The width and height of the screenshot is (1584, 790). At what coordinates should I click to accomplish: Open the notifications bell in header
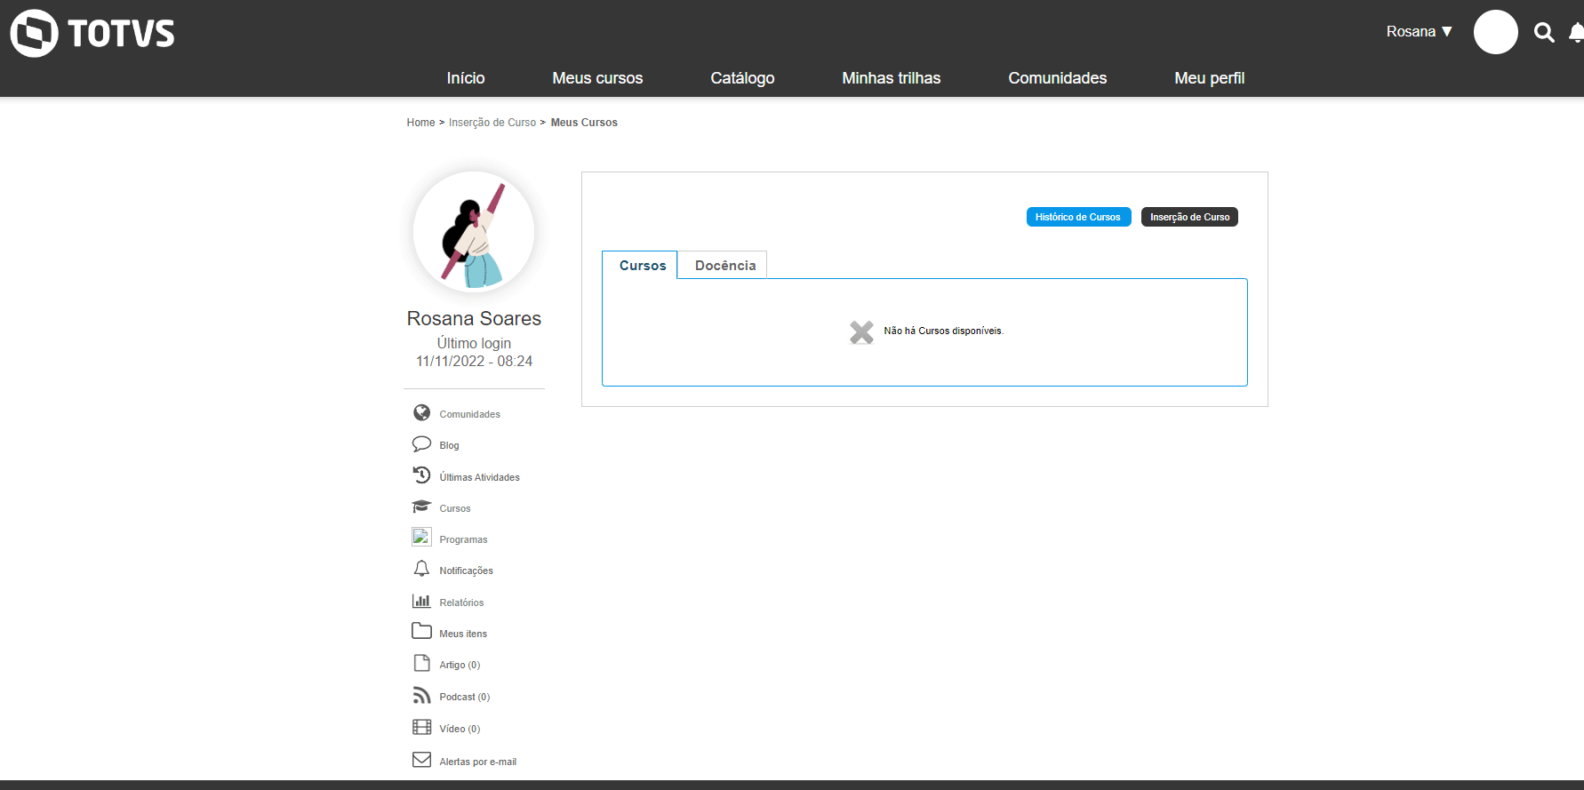[1576, 33]
